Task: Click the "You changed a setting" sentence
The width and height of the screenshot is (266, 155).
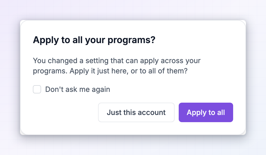Action: point(117,61)
